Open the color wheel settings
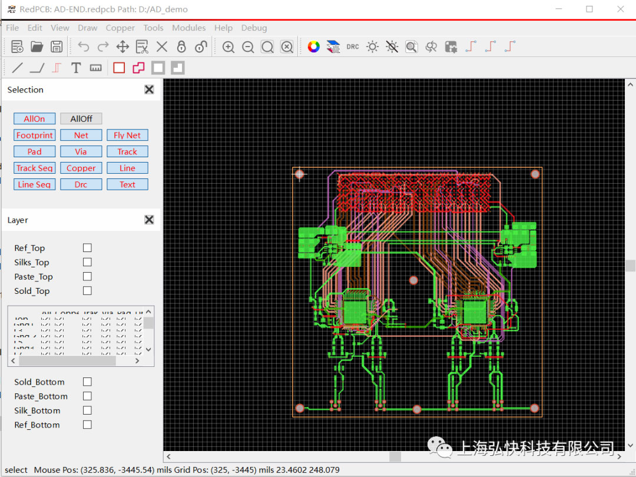The image size is (636, 477). [x=313, y=47]
